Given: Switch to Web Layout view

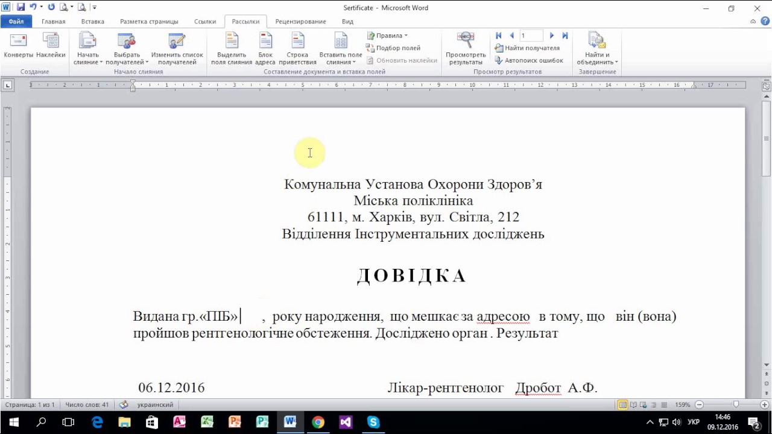Looking at the screenshot, I should click(644, 404).
